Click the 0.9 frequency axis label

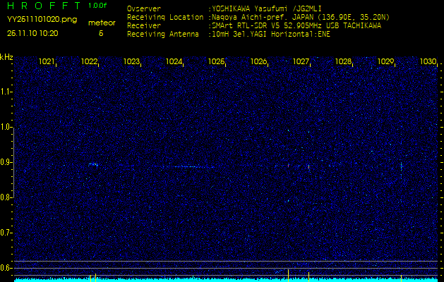point(6,162)
